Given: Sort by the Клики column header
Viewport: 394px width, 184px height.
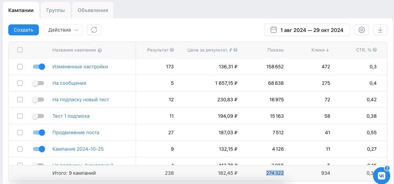Looking at the screenshot, I should (320, 50).
